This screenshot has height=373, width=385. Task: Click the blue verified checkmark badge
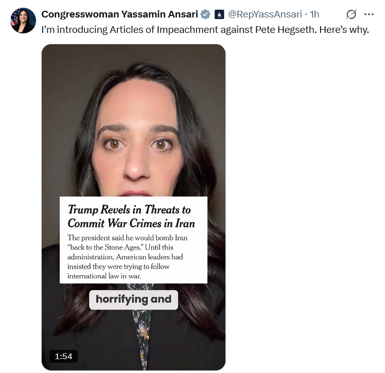(x=205, y=14)
